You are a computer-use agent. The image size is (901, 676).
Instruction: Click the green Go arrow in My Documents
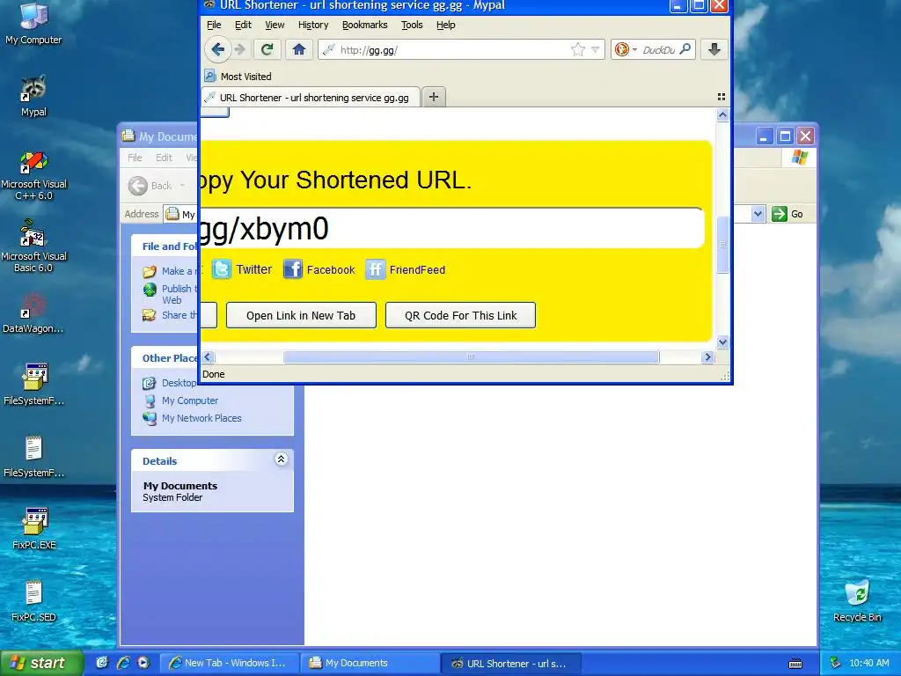coord(780,214)
